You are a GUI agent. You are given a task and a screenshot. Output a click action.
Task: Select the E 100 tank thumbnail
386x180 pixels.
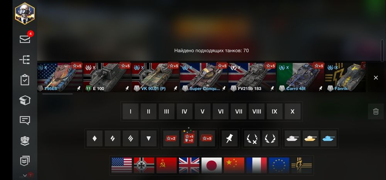[107, 77]
